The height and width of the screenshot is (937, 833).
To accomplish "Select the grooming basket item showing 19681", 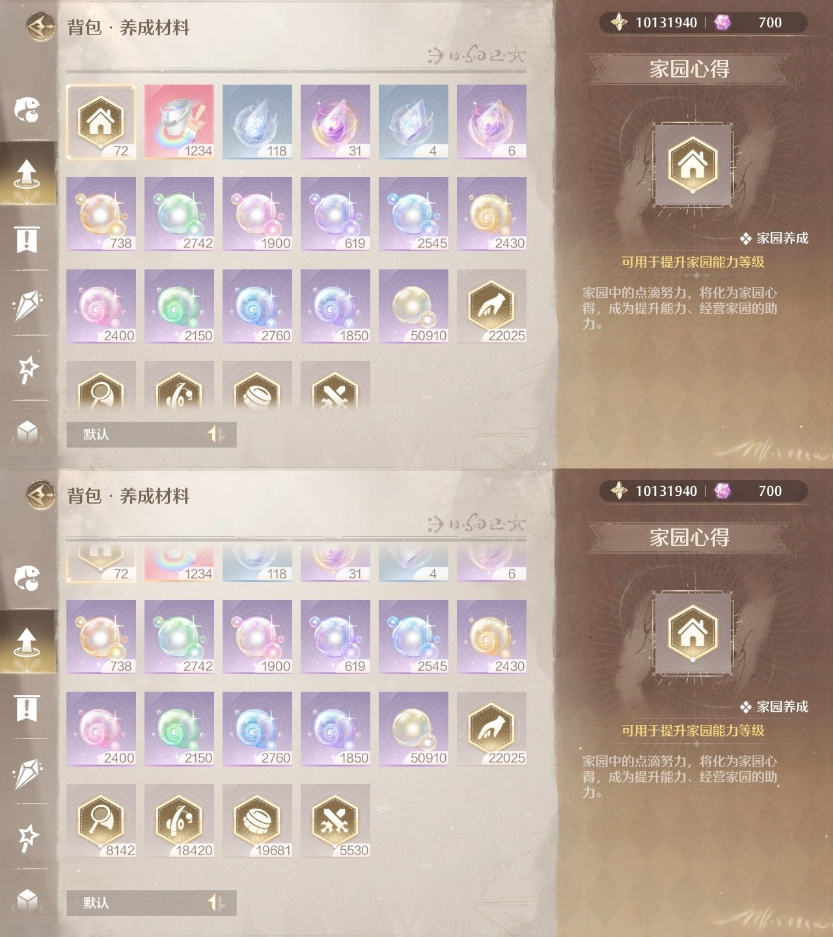I will pos(257,821).
